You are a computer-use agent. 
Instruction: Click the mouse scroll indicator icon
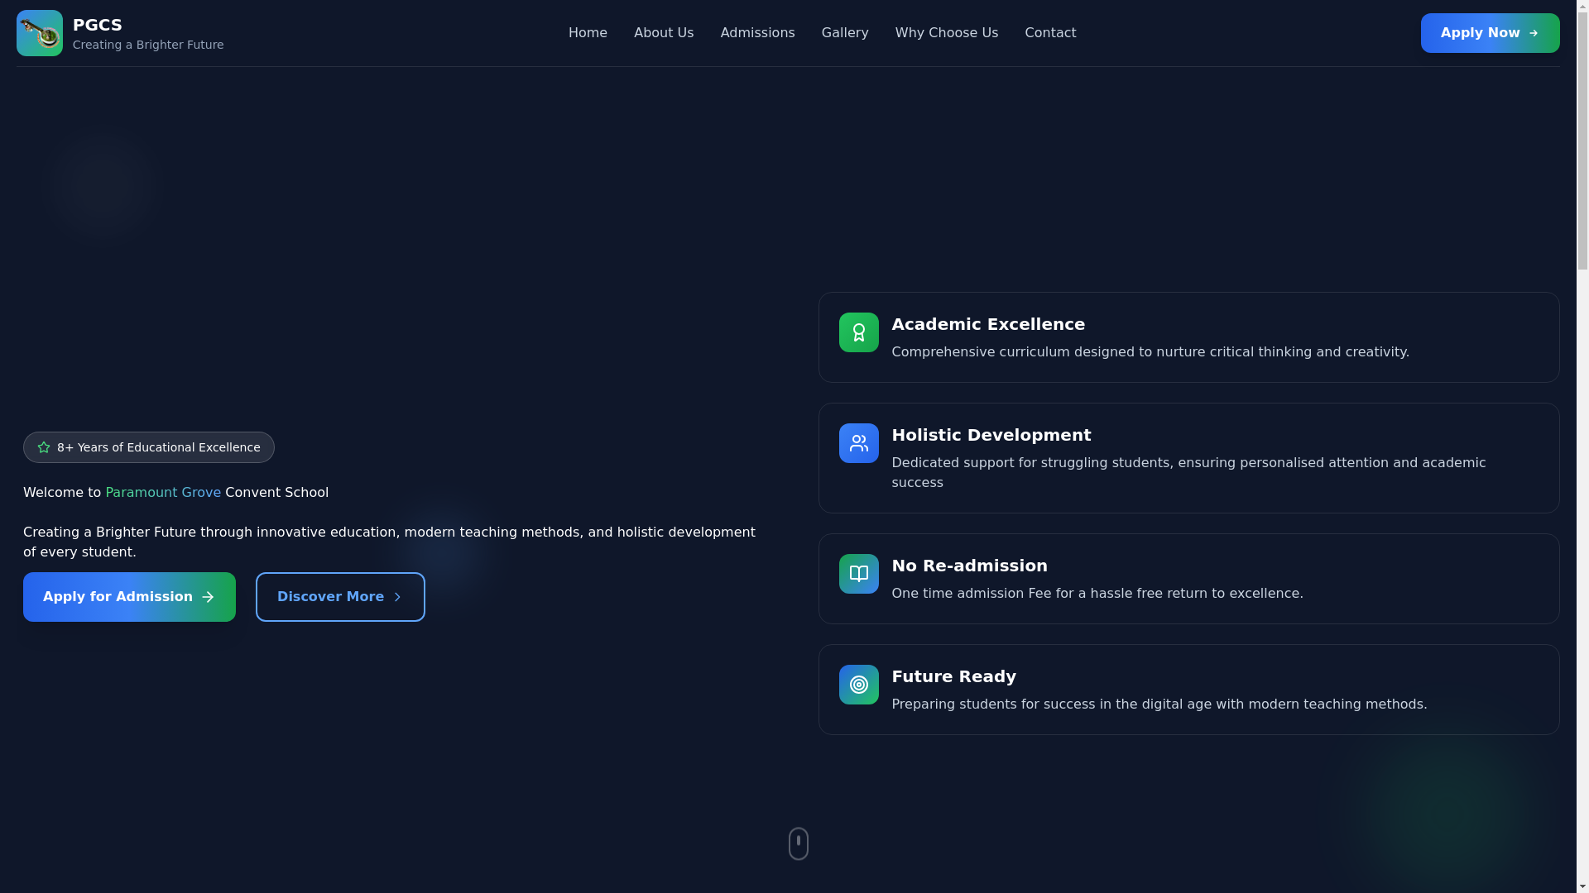click(799, 843)
